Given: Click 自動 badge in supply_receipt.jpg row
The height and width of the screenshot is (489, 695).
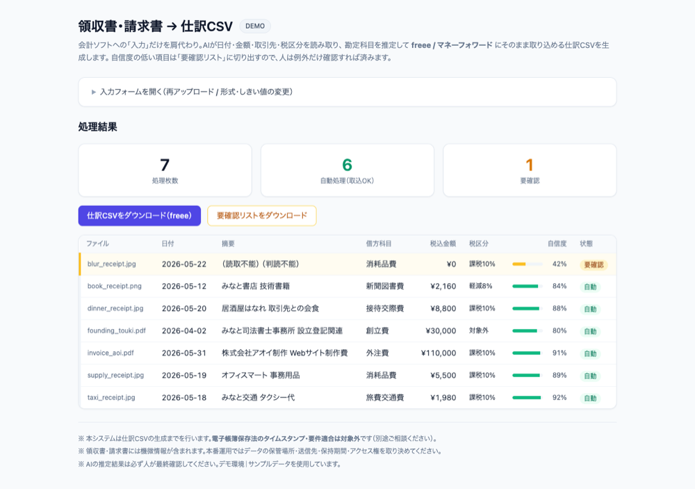Looking at the screenshot, I should tap(590, 376).
